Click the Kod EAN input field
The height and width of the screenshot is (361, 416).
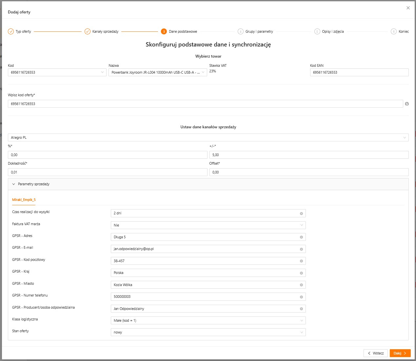[359, 72]
